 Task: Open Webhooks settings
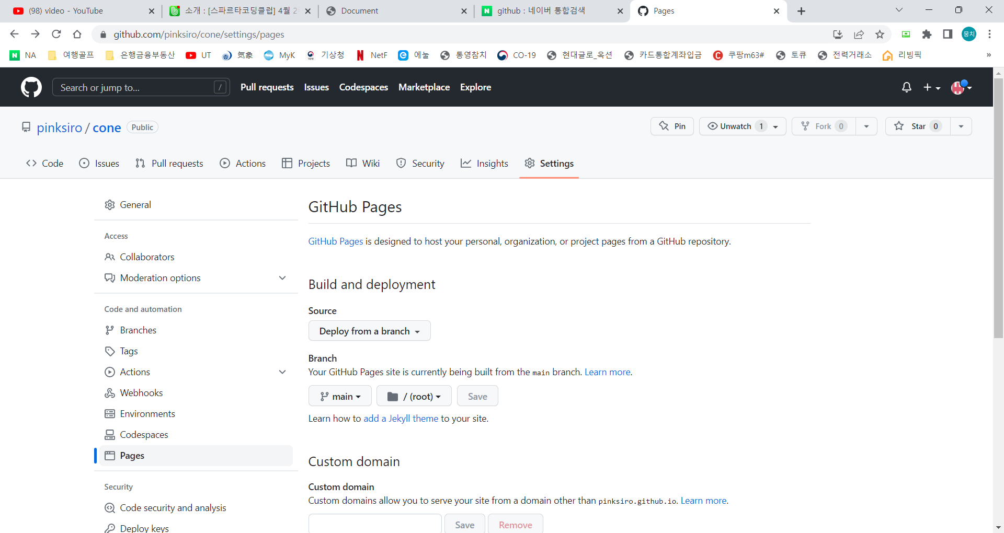(196, 393)
